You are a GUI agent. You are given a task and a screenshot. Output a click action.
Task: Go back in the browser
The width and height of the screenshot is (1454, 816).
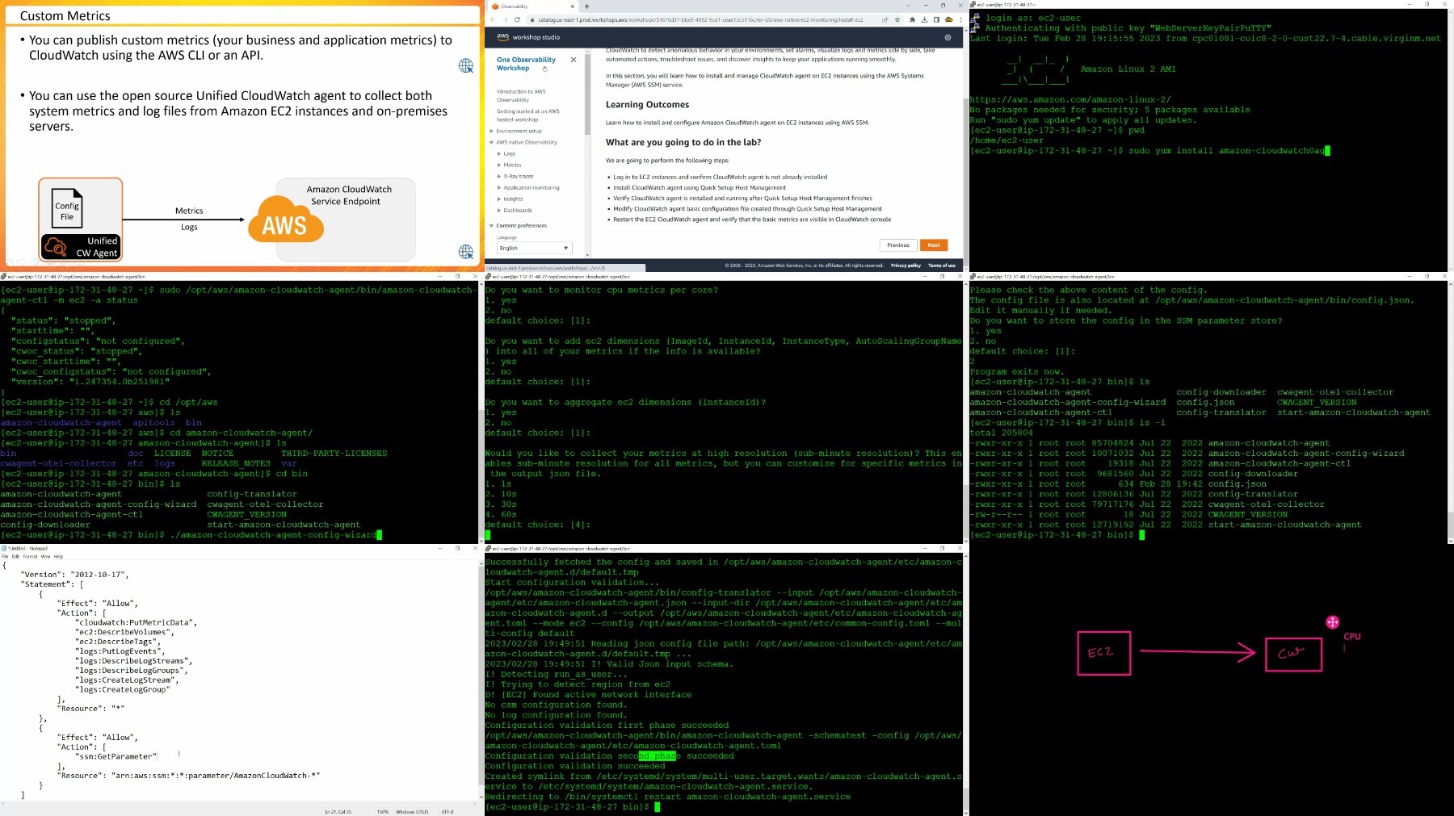(493, 19)
